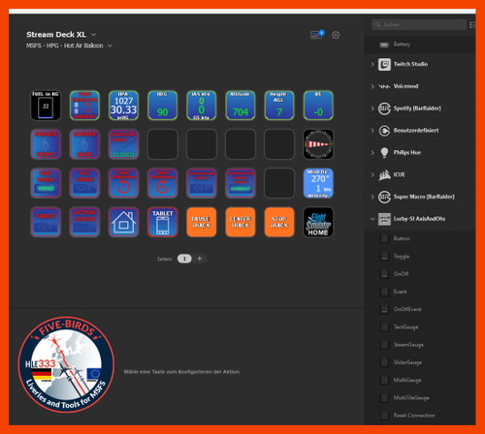Collapse the Lorby-SI AxisAndOhs category
485x434 pixels.
tap(372, 219)
